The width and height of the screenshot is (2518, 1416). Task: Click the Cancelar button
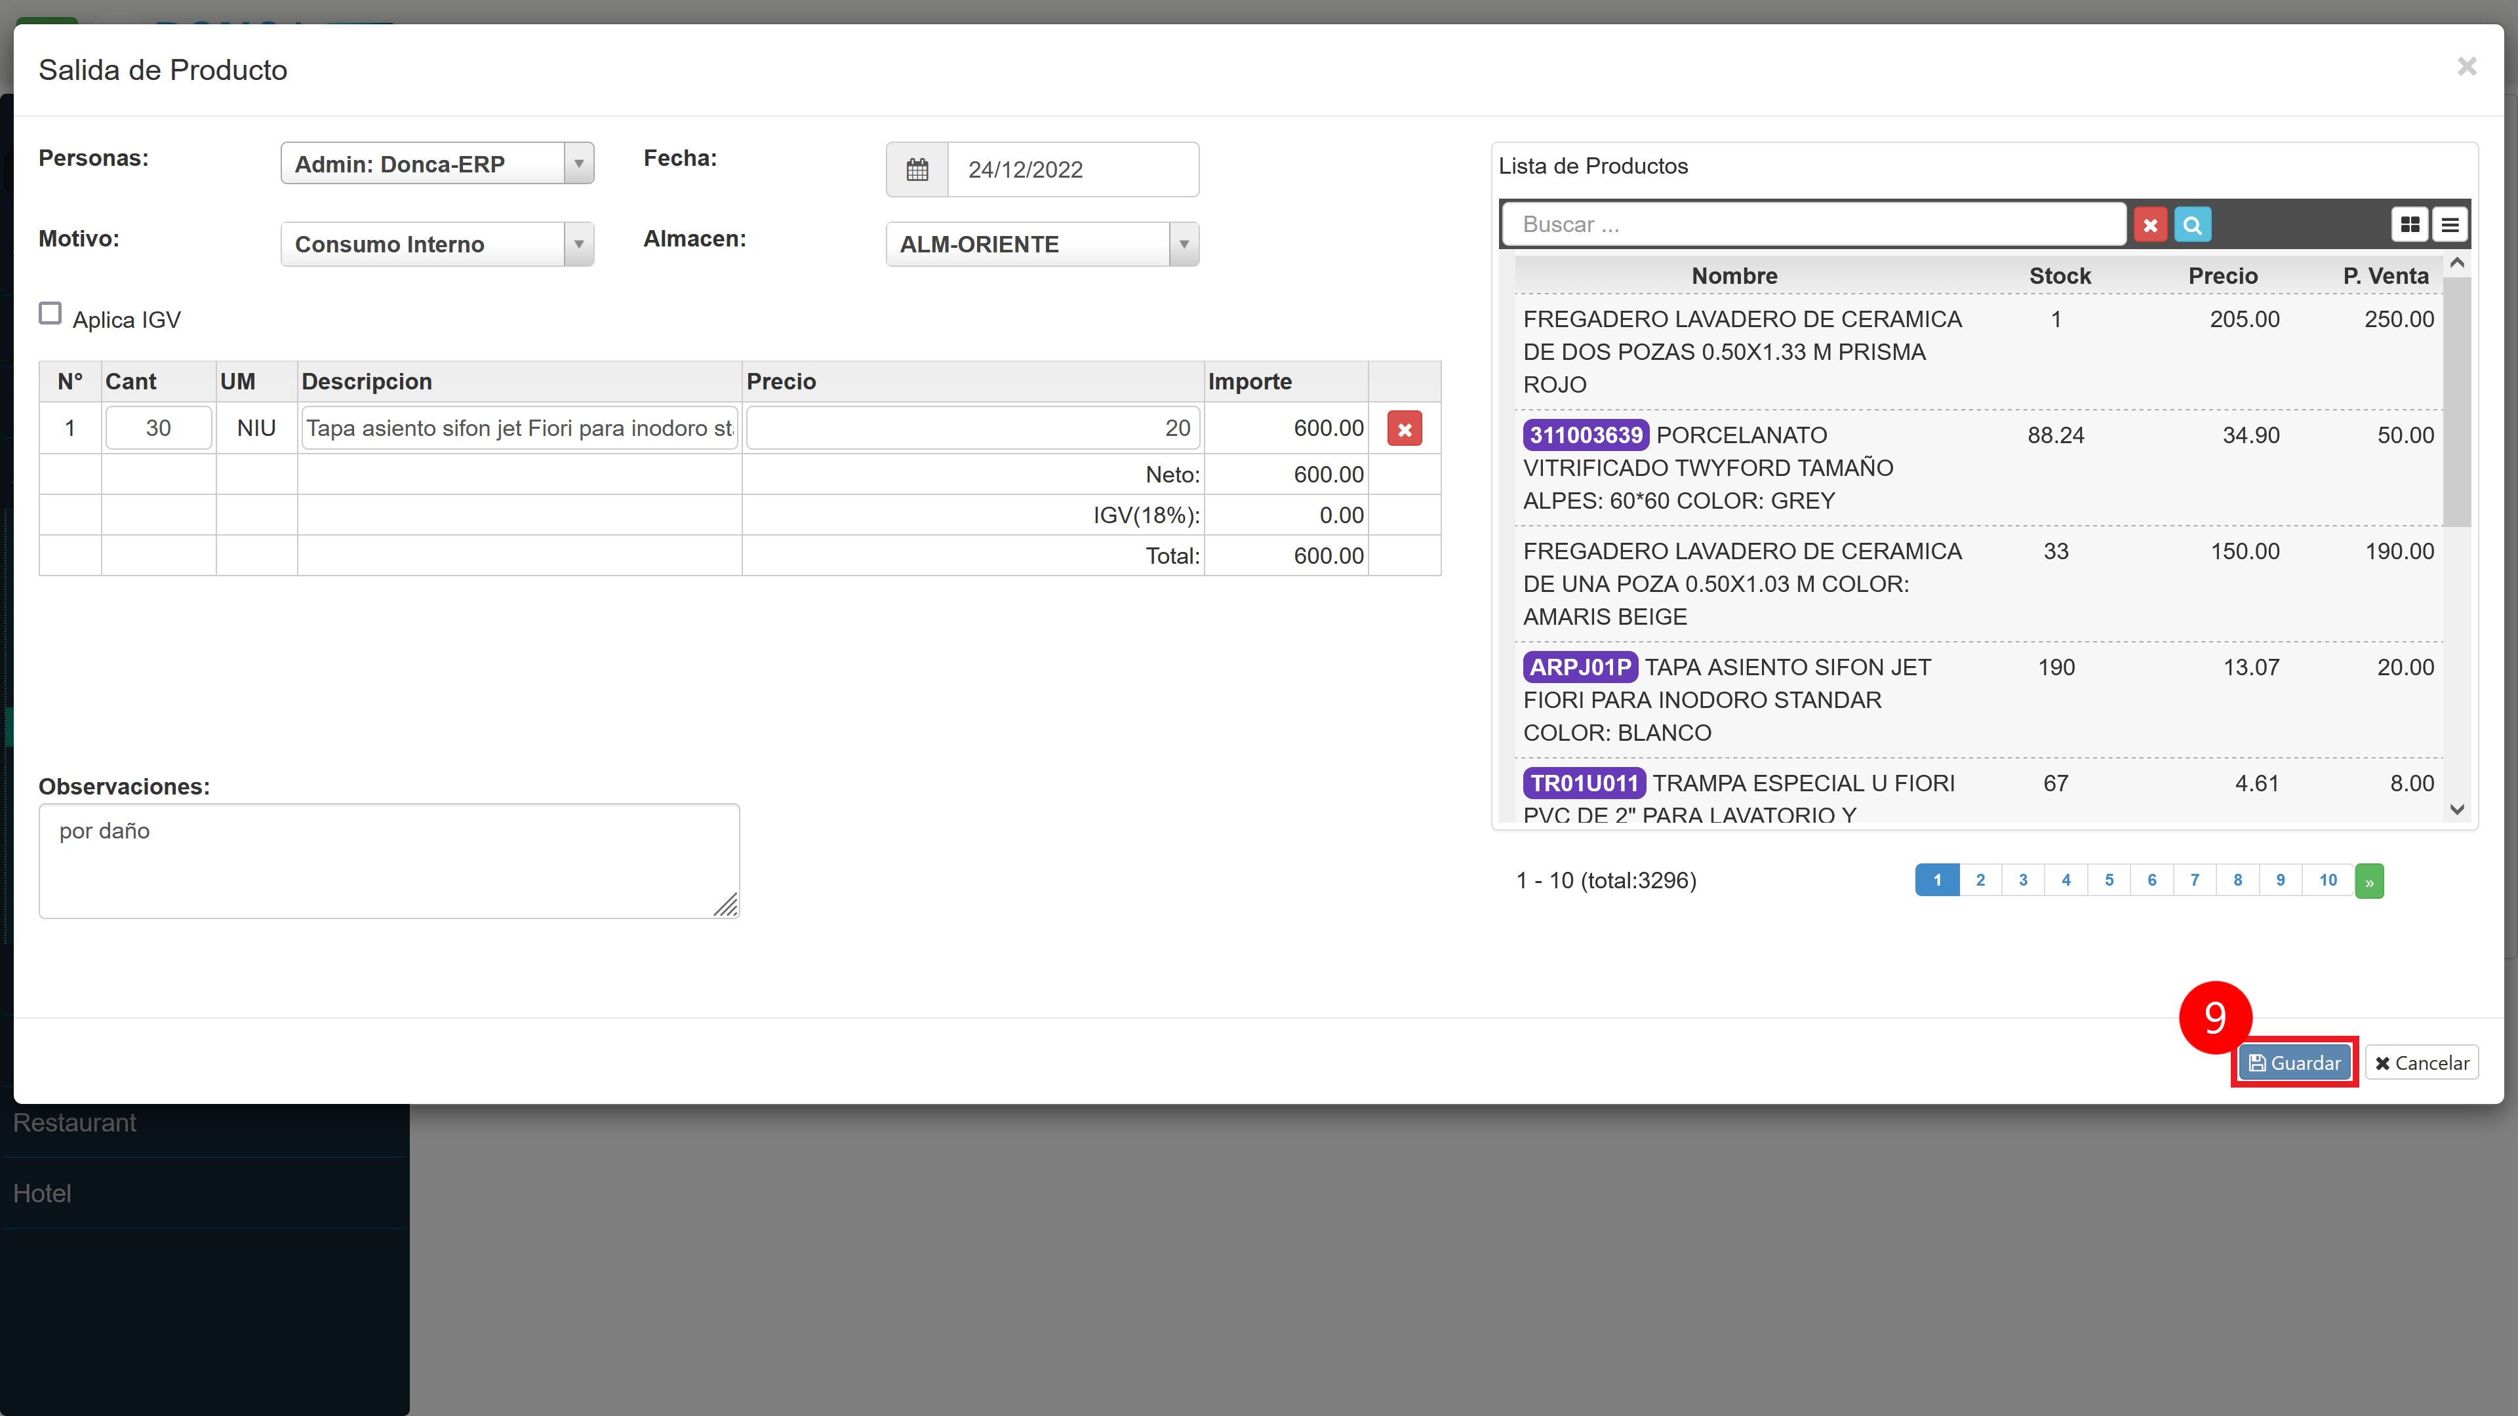(x=2421, y=1062)
